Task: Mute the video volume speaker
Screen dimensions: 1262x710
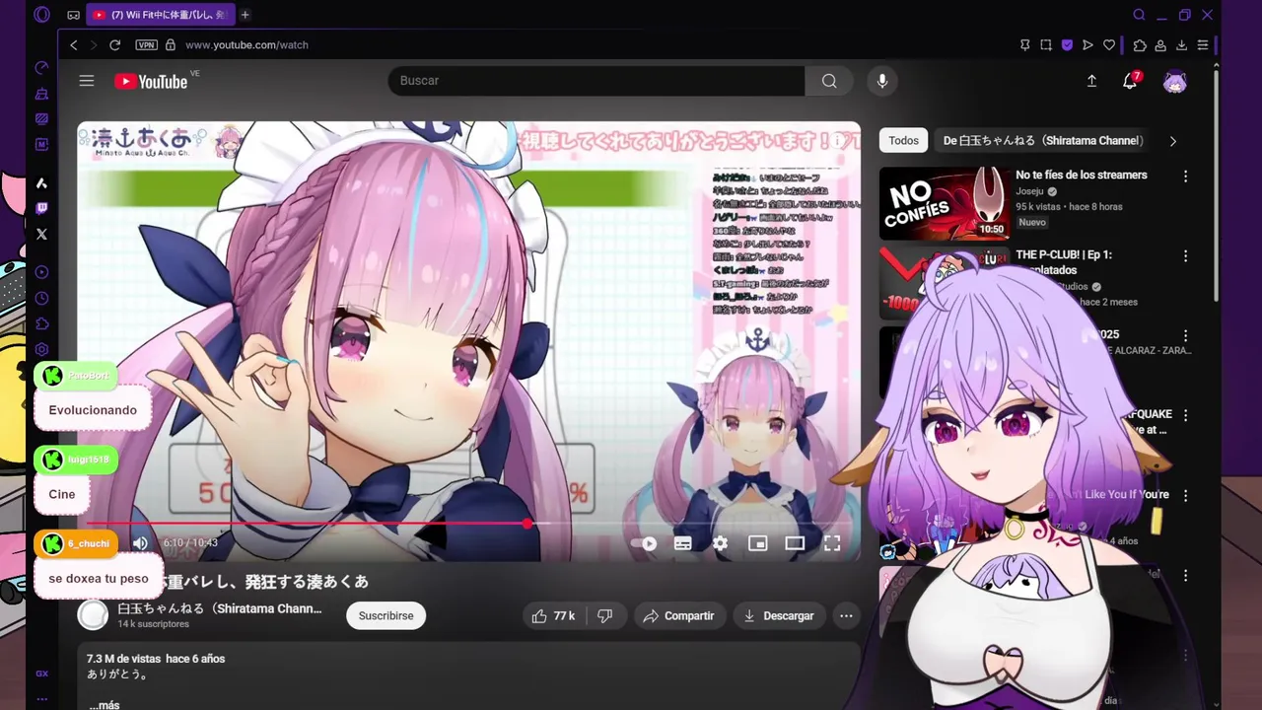Action: 140,542
